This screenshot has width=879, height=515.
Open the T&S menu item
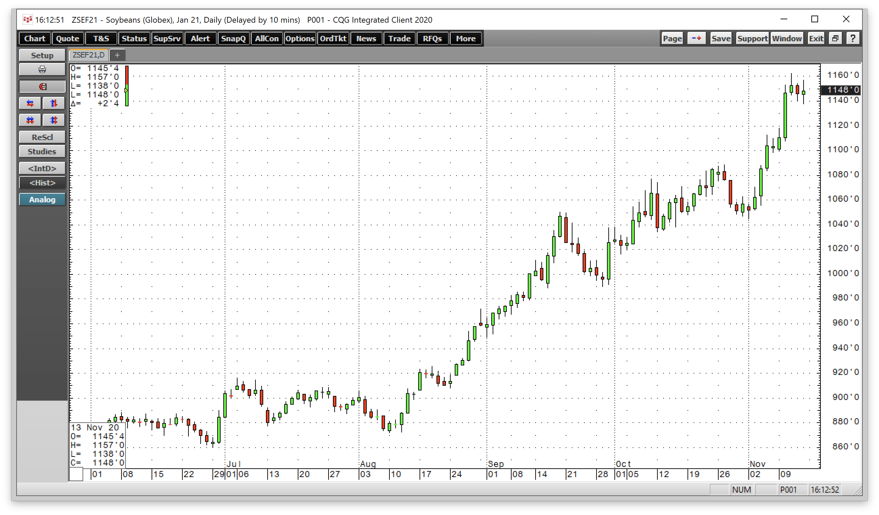pyautogui.click(x=101, y=38)
